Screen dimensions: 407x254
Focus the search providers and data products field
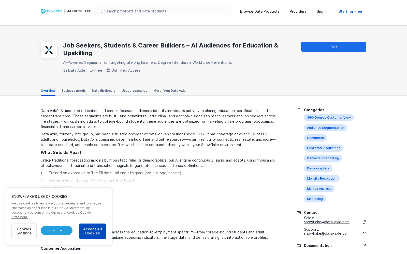point(163,11)
